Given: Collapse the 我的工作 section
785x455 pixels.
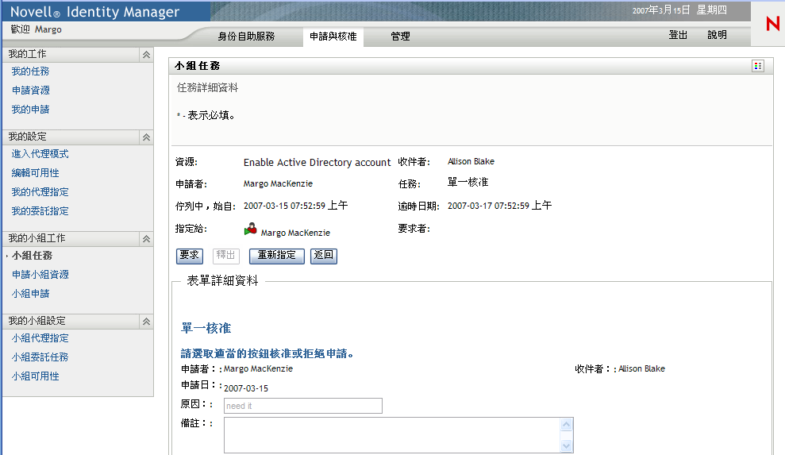Looking at the screenshot, I should pyautogui.click(x=146, y=55).
